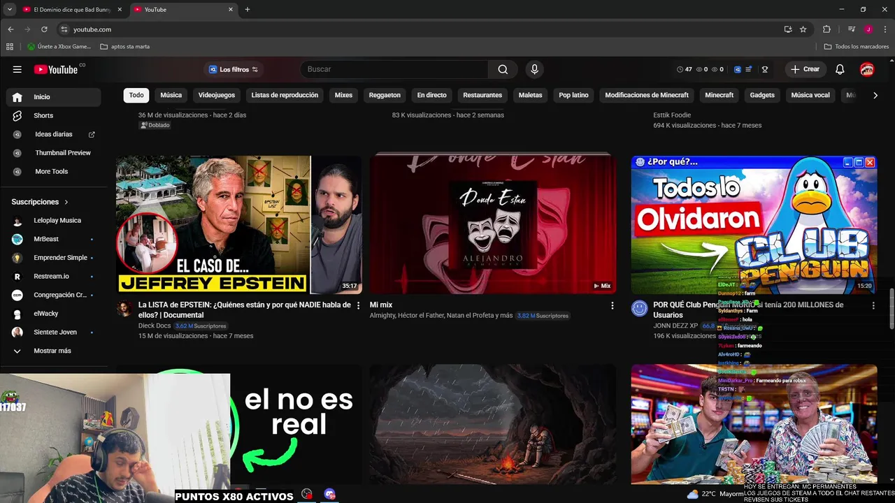Screen dimensions: 895x503
Task: Open Inicio in the sidebar
Action: (53, 97)
